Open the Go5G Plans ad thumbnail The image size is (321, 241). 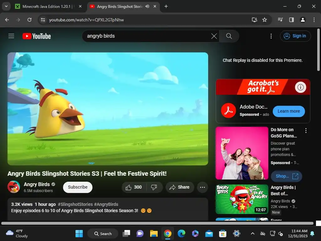point(242,153)
